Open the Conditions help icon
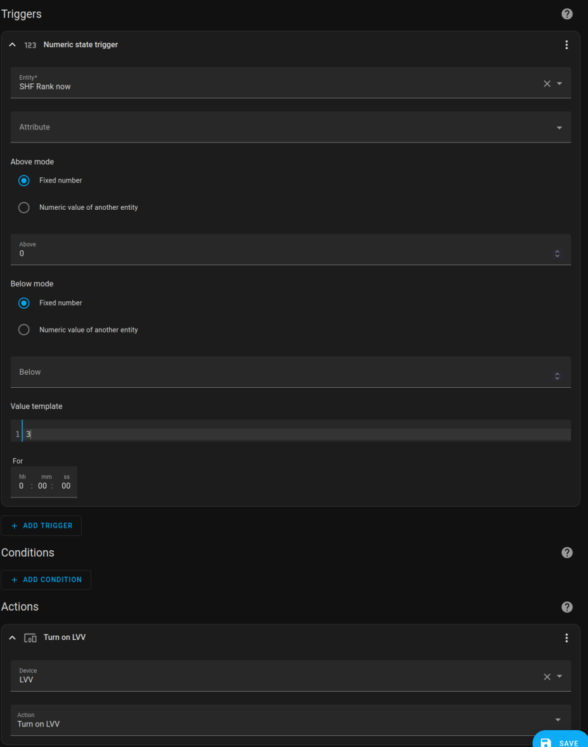This screenshot has width=588, height=747. coord(566,552)
